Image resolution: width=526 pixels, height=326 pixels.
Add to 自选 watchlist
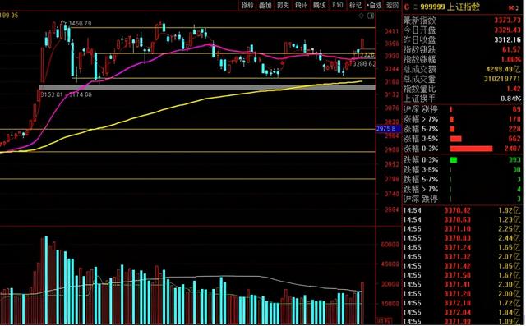click(x=374, y=5)
